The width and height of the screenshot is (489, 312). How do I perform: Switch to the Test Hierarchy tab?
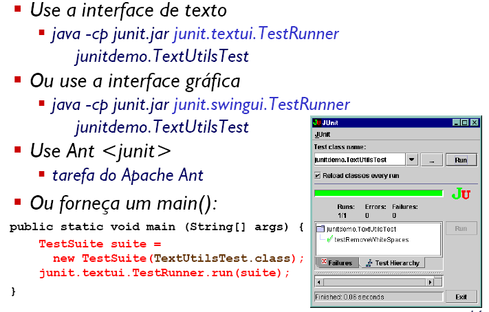click(x=392, y=263)
